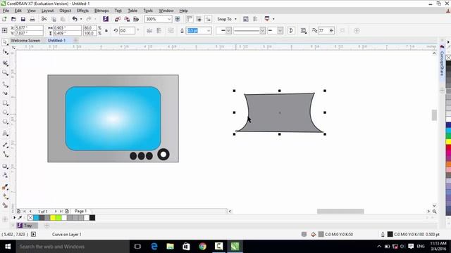Open the outline width dropdown
This screenshot has height=253, width=451.
[209, 30]
